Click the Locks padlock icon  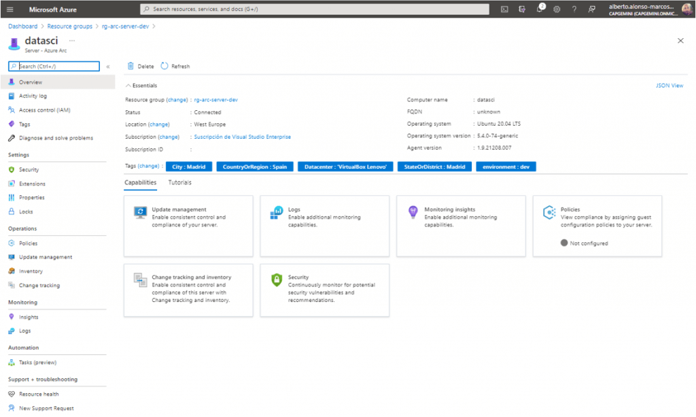[12, 212]
